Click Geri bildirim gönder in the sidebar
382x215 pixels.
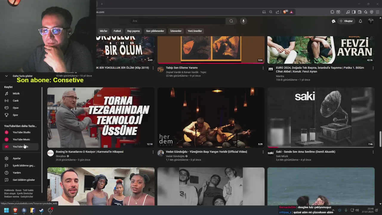click(20, 180)
